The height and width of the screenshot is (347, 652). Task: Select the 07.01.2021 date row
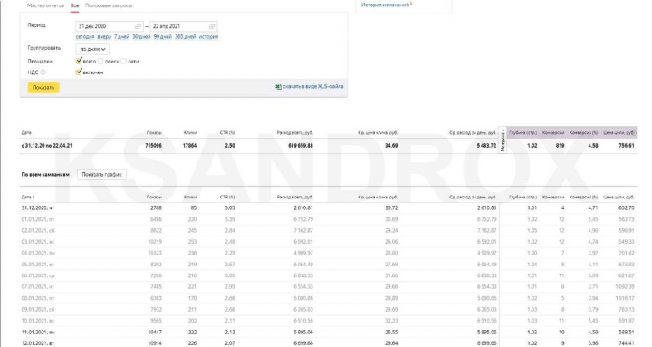329,286
